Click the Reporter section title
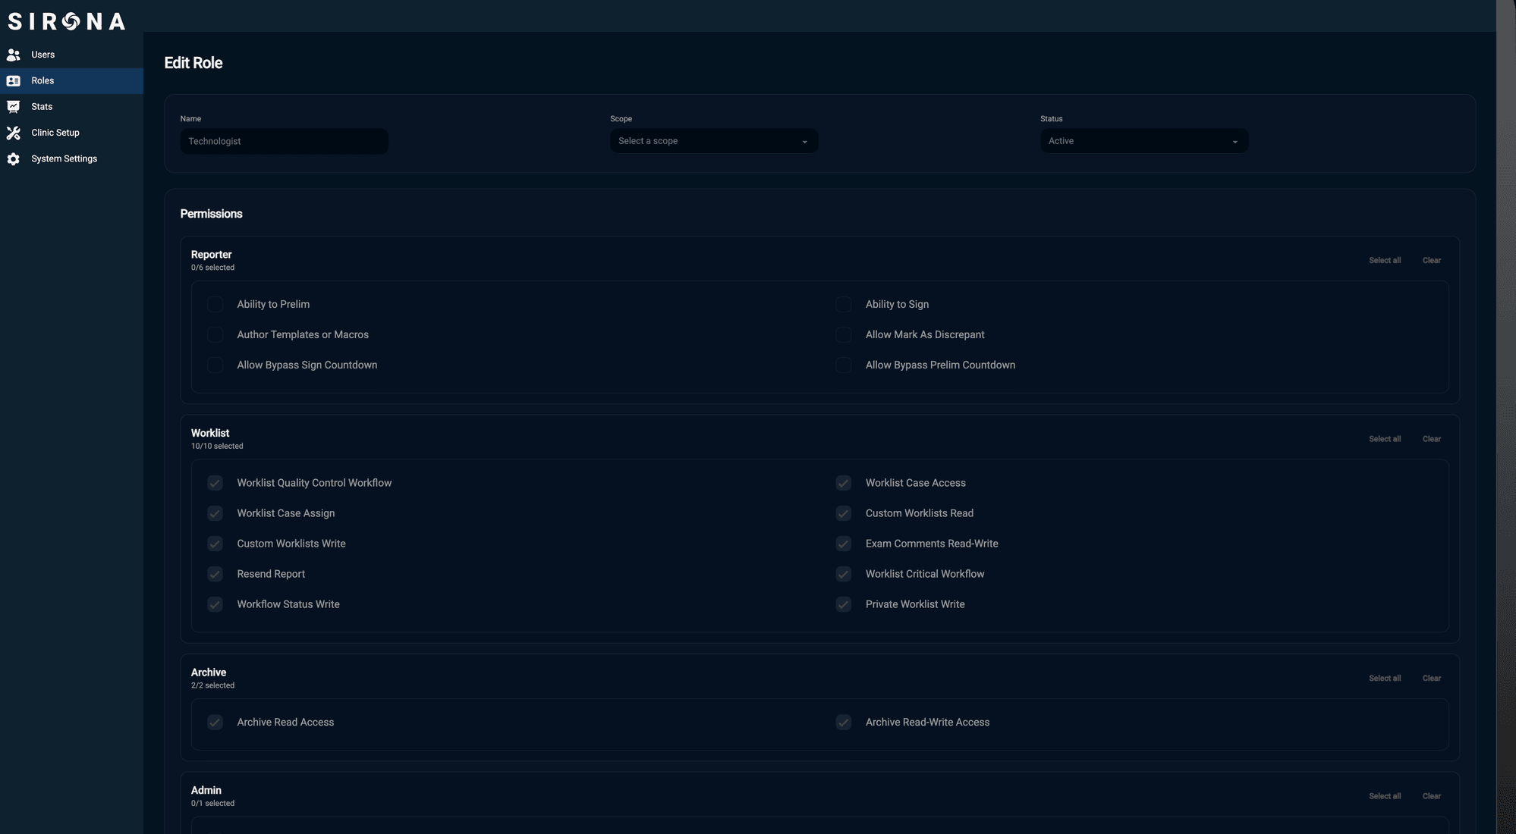1516x834 pixels. tap(212, 255)
